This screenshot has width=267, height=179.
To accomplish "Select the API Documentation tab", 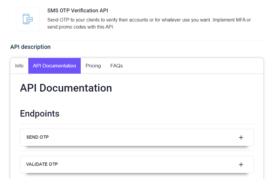I will 55,66.
